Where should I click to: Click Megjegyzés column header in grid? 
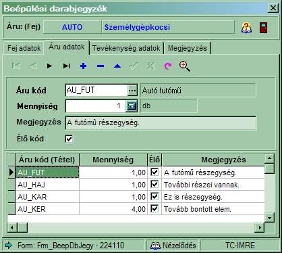click(213, 160)
